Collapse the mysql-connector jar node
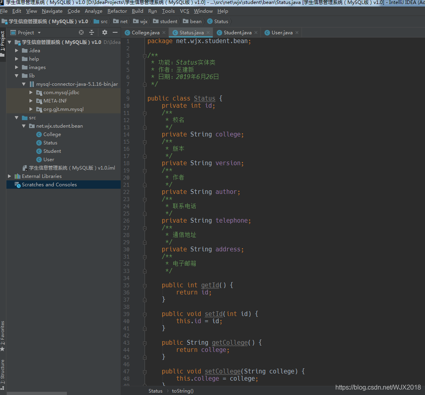Image resolution: width=425 pixels, height=395 pixels. click(24, 84)
